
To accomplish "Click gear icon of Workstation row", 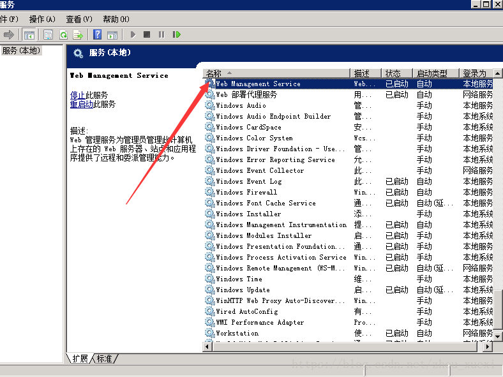I will [210, 333].
